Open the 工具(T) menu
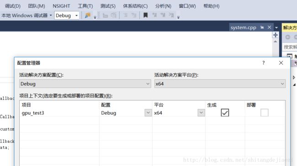 [85, 6]
